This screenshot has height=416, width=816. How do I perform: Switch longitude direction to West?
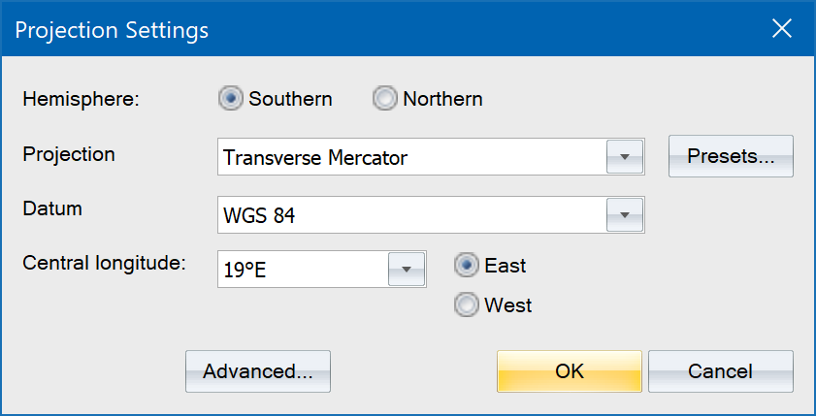(467, 305)
